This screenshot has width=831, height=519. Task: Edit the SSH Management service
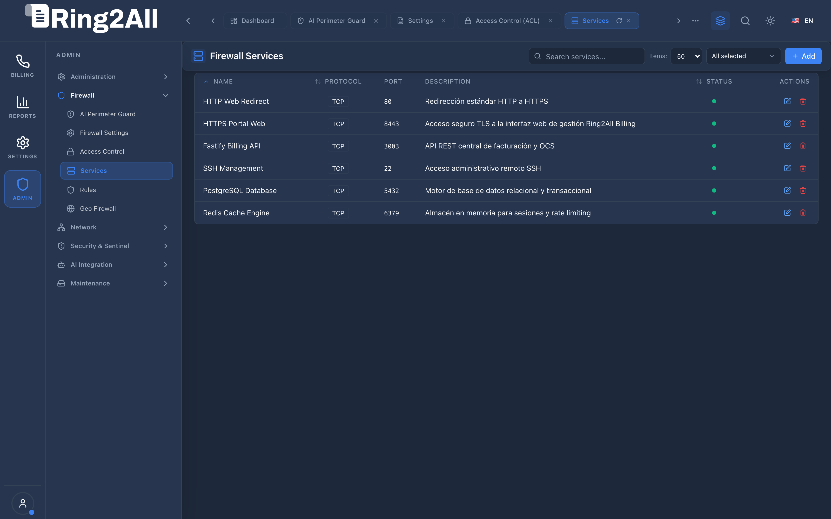[x=787, y=168]
